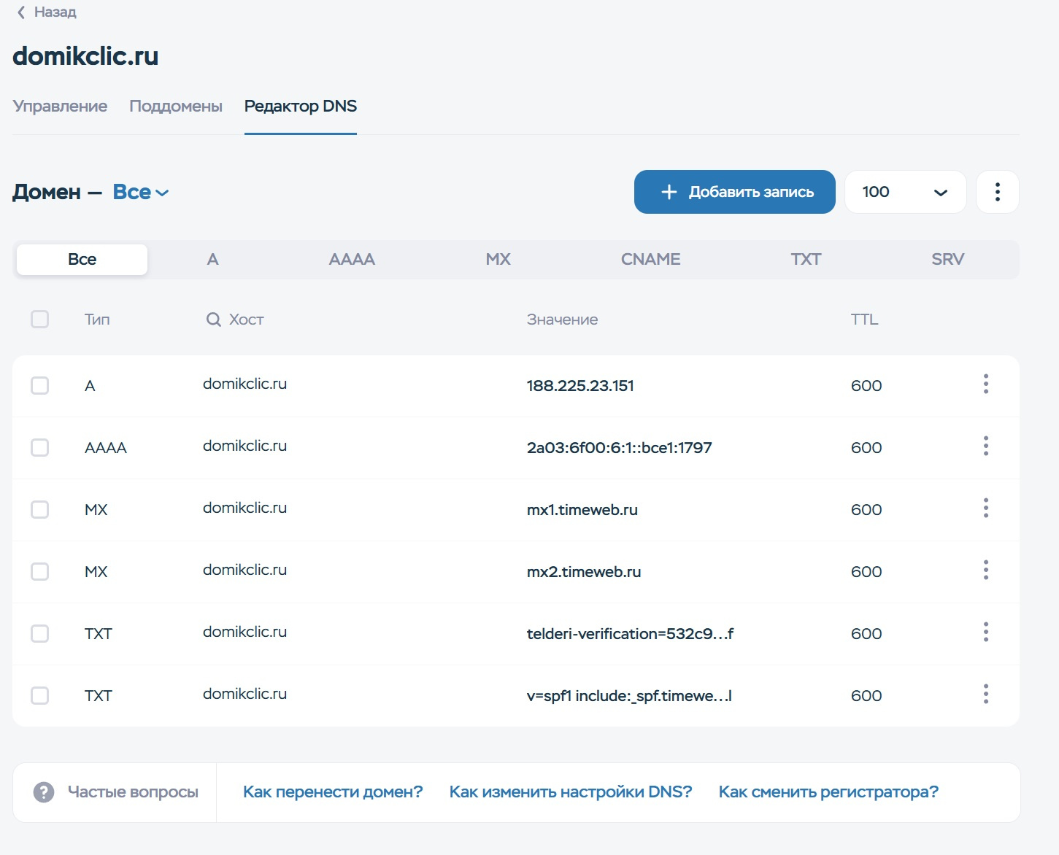Open the Как изменить настройки DNS? link
This screenshot has width=1059, height=855.
[x=570, y=792]
